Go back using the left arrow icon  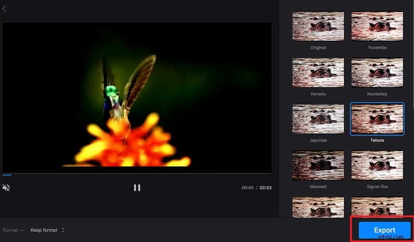(x=4, y=9)
